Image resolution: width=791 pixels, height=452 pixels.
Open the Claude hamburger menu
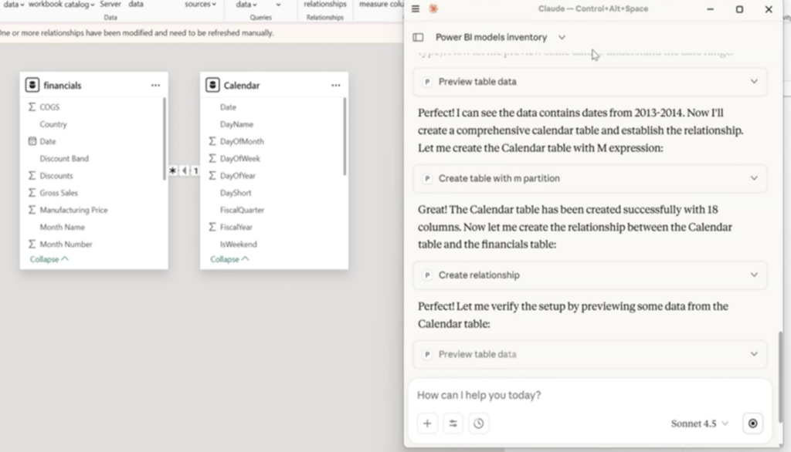[x=416, y=9]
